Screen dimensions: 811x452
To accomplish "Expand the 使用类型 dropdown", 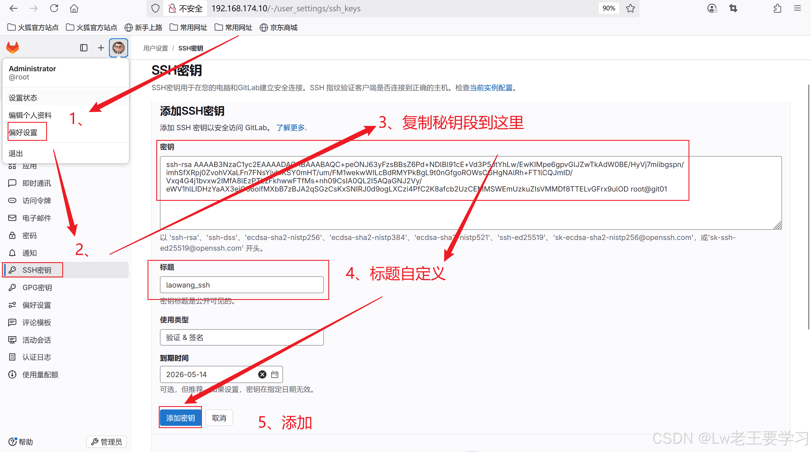I will pyautogui.click(x=242, y=337).
